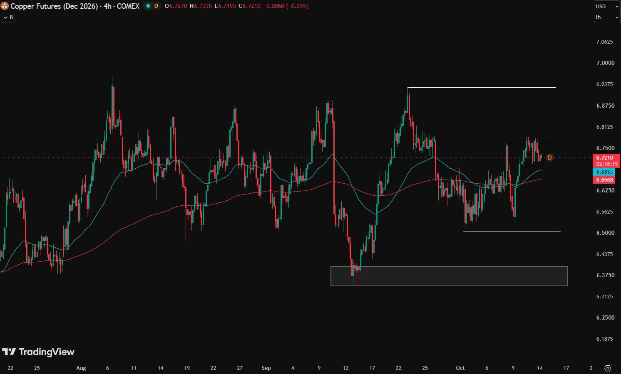
Task: Click the TradingView logo
Action: 38,352
